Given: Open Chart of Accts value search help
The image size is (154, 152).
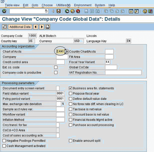Looking at the screenshot, I should point(66,52).
